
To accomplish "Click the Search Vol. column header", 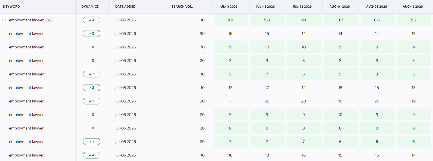I will coord(182,6).
